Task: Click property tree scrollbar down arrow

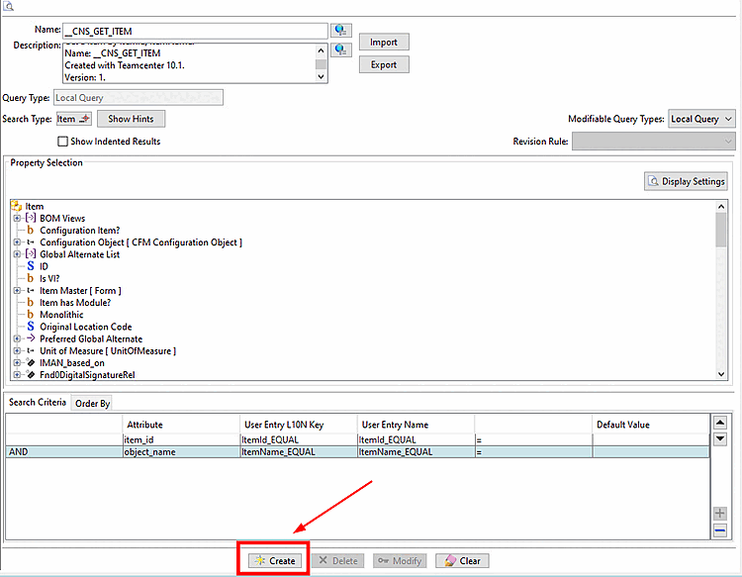Action: pos(721,374)
